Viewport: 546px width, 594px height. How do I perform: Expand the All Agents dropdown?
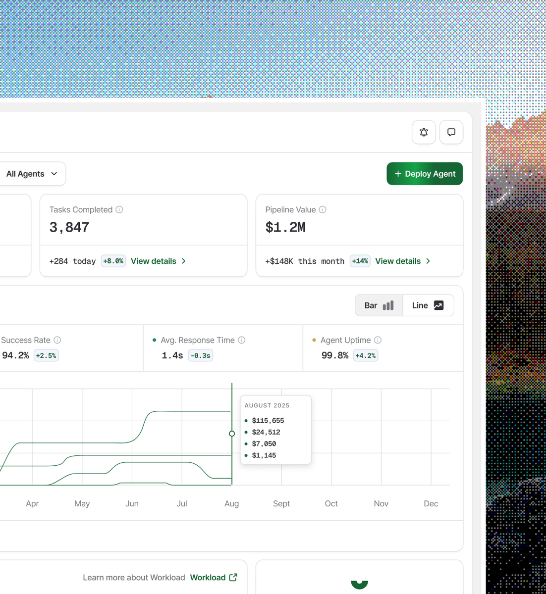(32, 174)
